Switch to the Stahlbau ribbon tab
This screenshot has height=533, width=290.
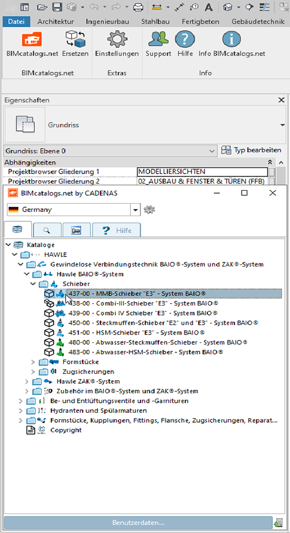click(x=155, y=22)
